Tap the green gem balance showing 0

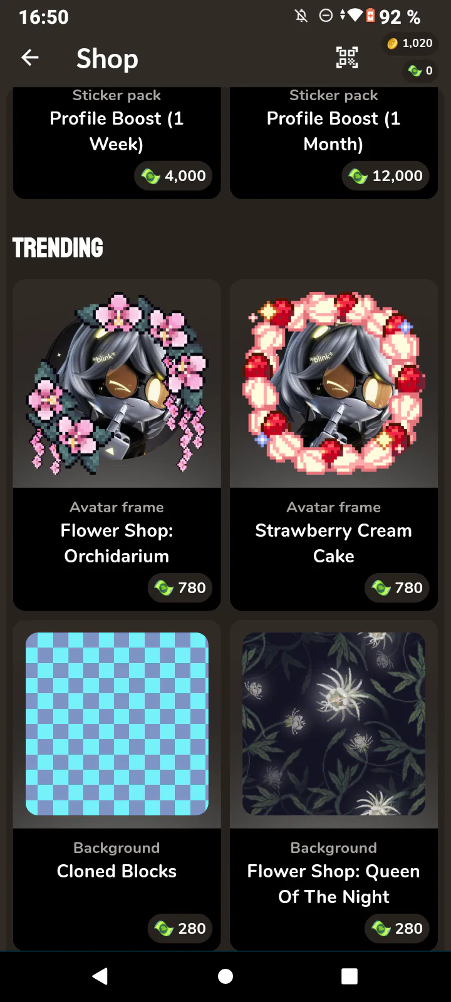pyautogui.click(x=420, y=71)
